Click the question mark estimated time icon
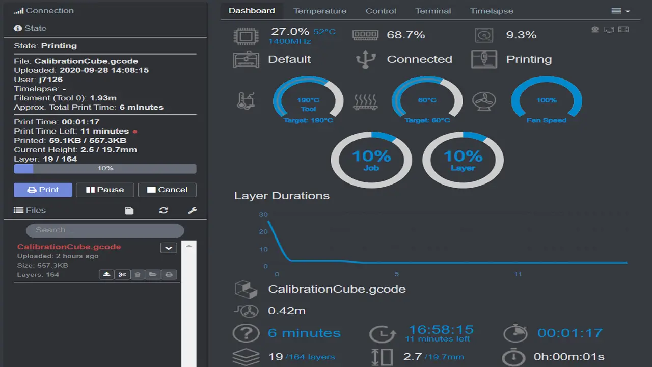 tap(246, 333)
